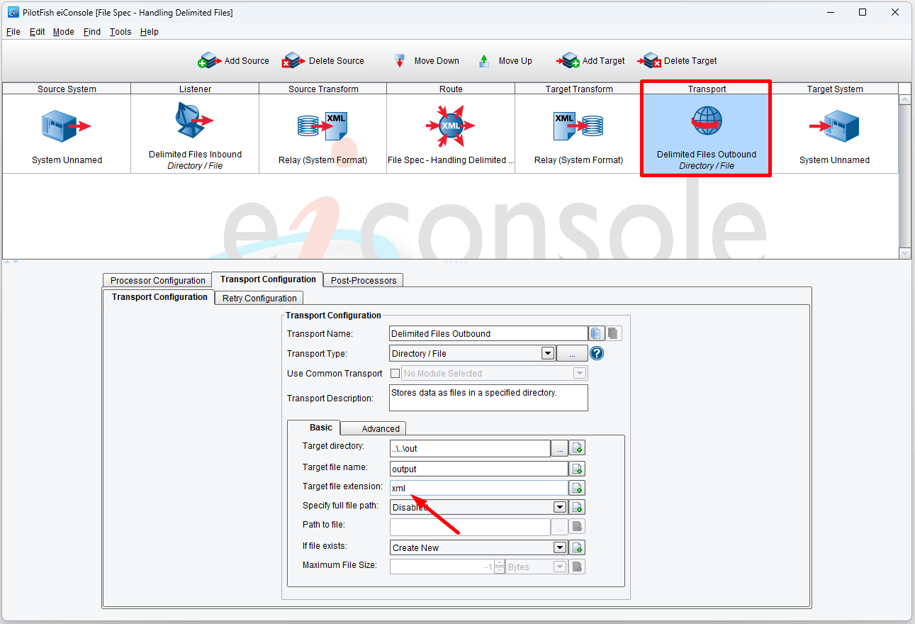
Task: Click the route panel scroll down arrow
Action: [x=904, y=253]
